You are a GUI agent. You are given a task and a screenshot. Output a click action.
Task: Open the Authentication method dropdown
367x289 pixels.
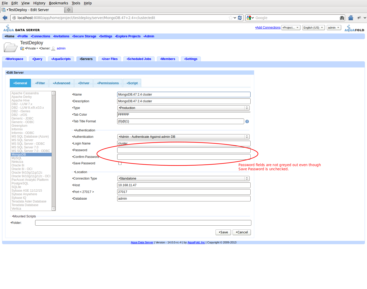(183, 137)
